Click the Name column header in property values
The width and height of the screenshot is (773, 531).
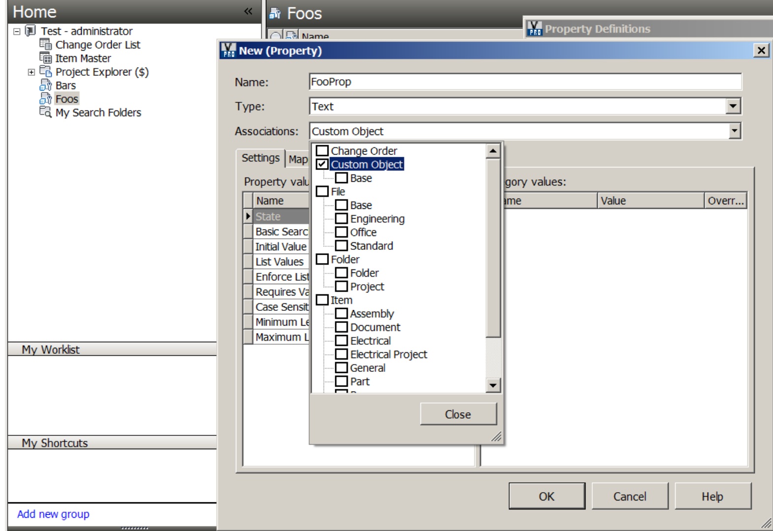(x=281, y=200)
